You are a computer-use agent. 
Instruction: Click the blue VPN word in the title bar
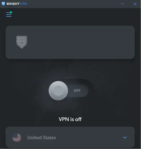pos(23,4)
